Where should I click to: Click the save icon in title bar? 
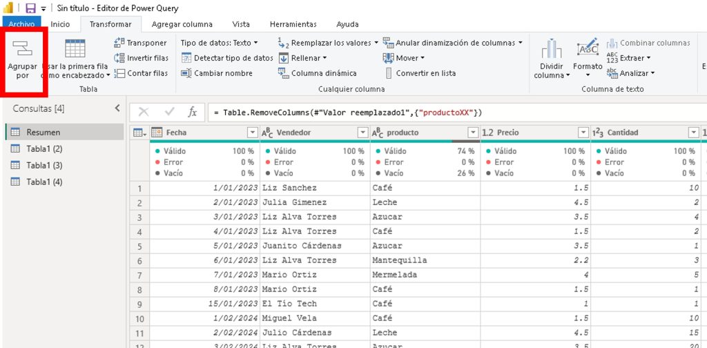coord(30,8)
